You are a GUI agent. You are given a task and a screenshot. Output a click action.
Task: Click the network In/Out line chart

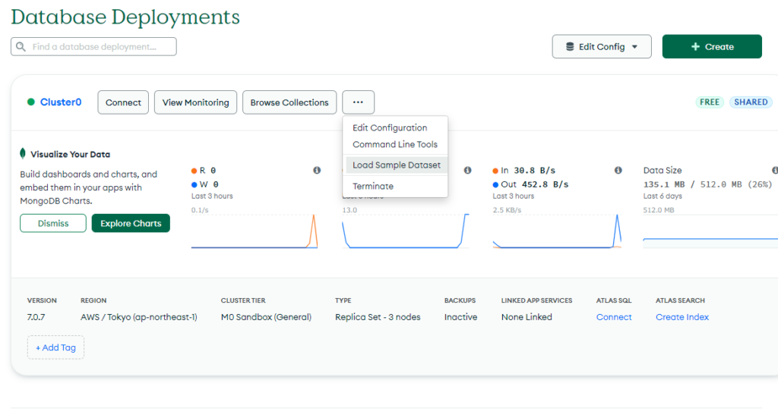click(557, 231)
